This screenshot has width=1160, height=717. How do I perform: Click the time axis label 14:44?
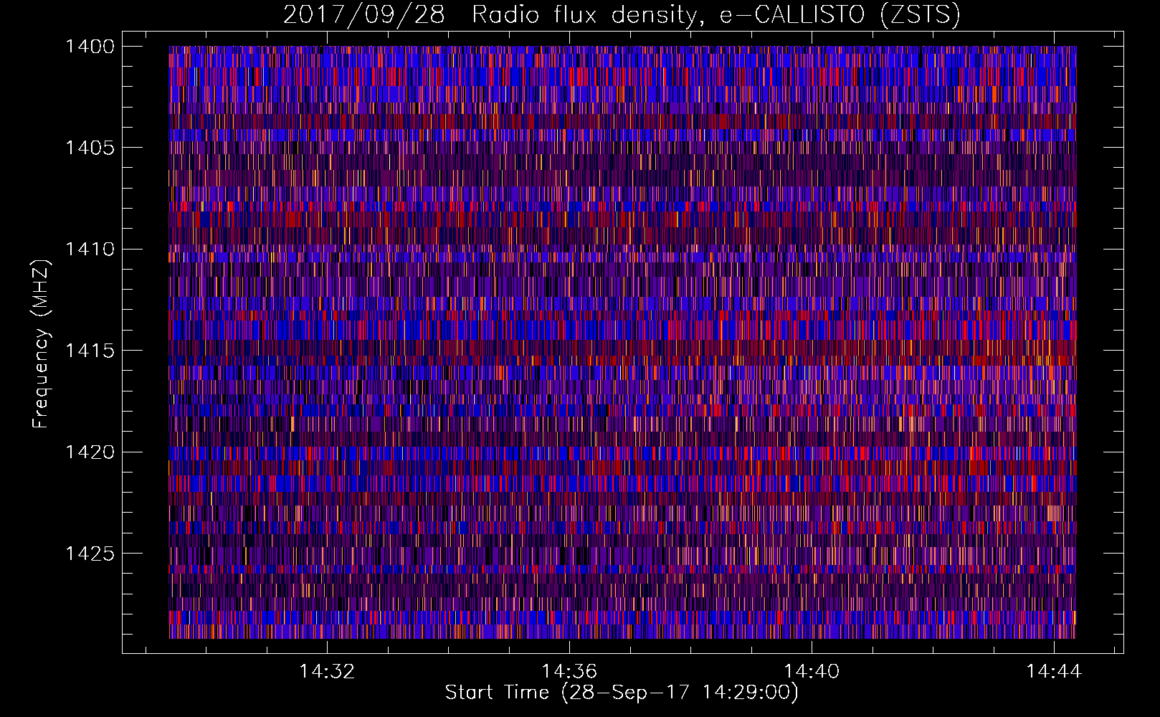[x=1054, y=672]
